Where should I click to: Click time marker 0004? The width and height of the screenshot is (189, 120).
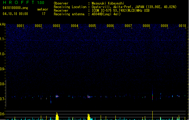pyautogui.click(x=75, y=25)
